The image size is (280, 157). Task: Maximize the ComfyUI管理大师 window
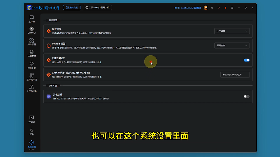pyautogui.click(x=246, y=8)
